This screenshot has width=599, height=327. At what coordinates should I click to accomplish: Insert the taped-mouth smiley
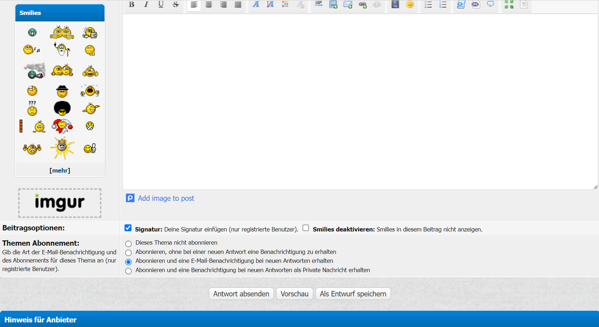(x=90, y=126)
